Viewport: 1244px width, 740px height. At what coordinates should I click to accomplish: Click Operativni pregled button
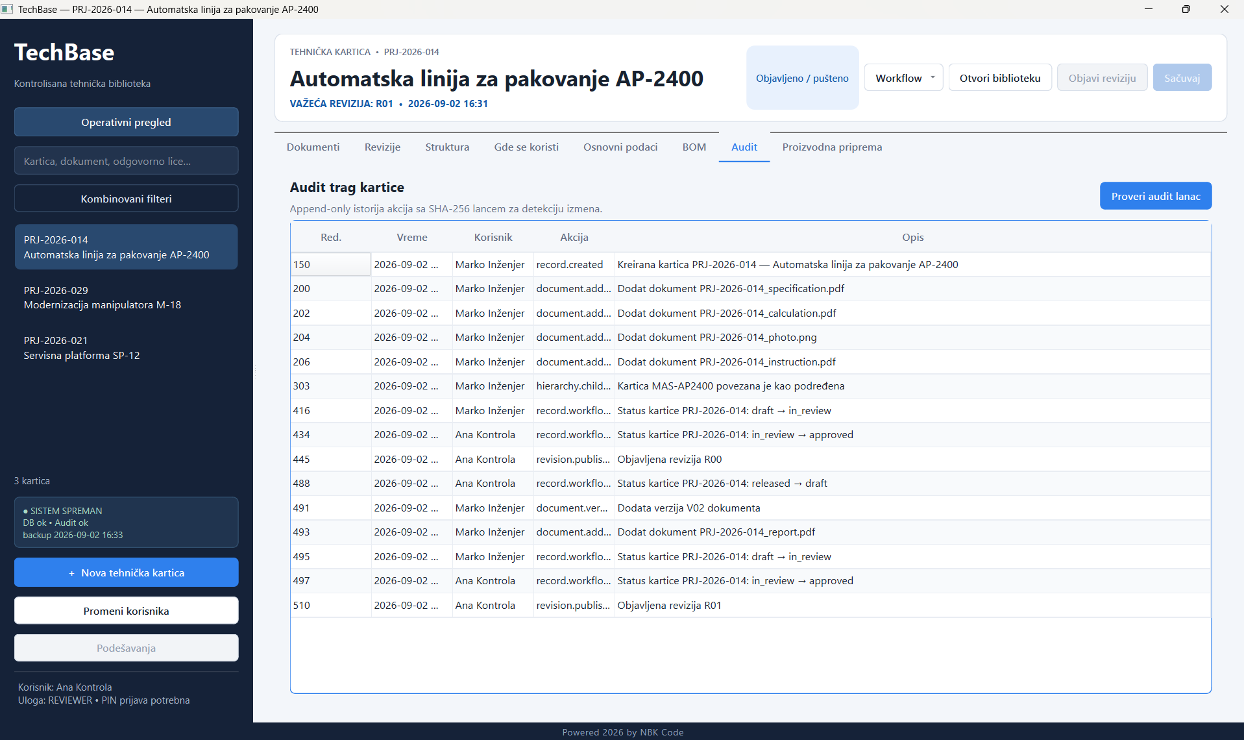(x=126, y=122)
